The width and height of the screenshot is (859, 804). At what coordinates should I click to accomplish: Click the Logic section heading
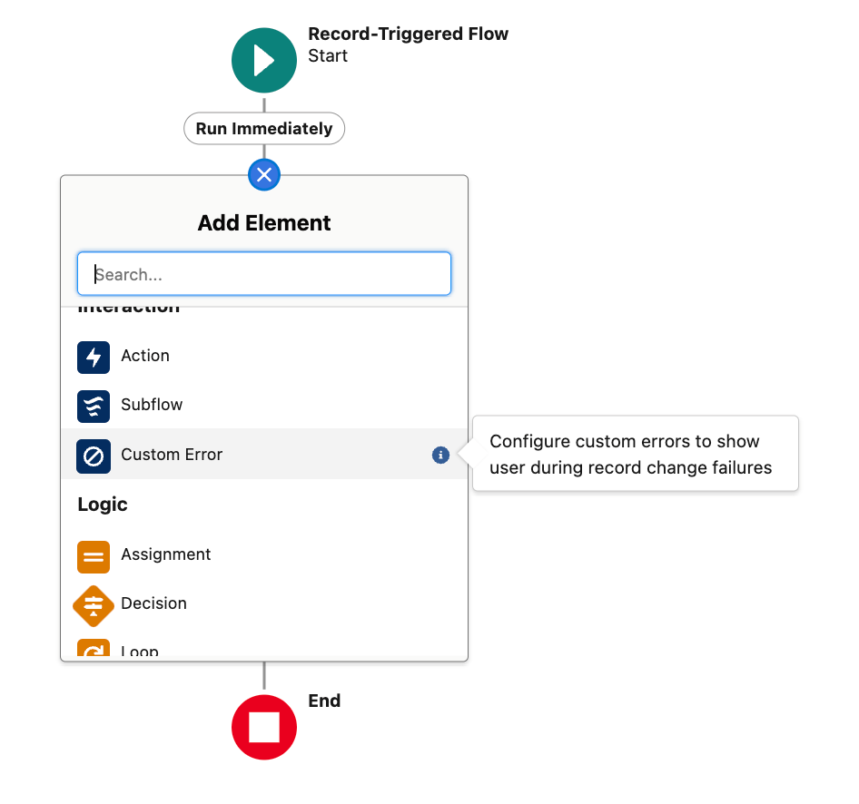coord(104,505)
